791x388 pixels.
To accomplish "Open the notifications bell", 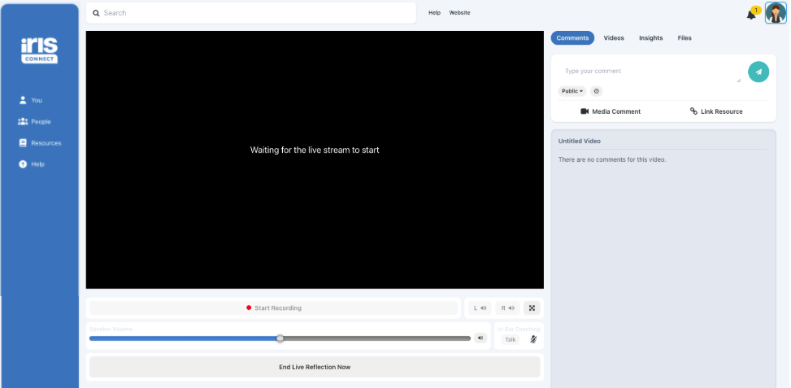I will tap(751, 15).
